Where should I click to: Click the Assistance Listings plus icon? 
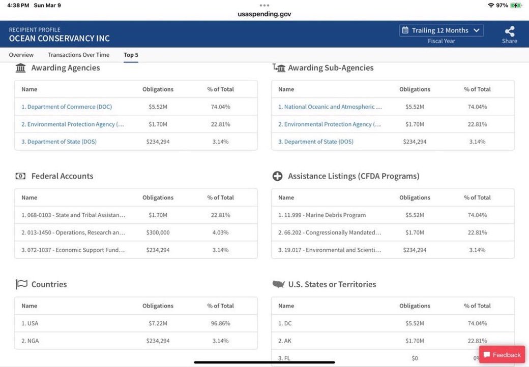(x=278, y=176)
